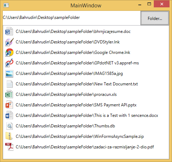This screenshot has width=172, height=162.
Task: Select the GPdotNET v3 shortcut icon
Action: [x=9, y=63]
